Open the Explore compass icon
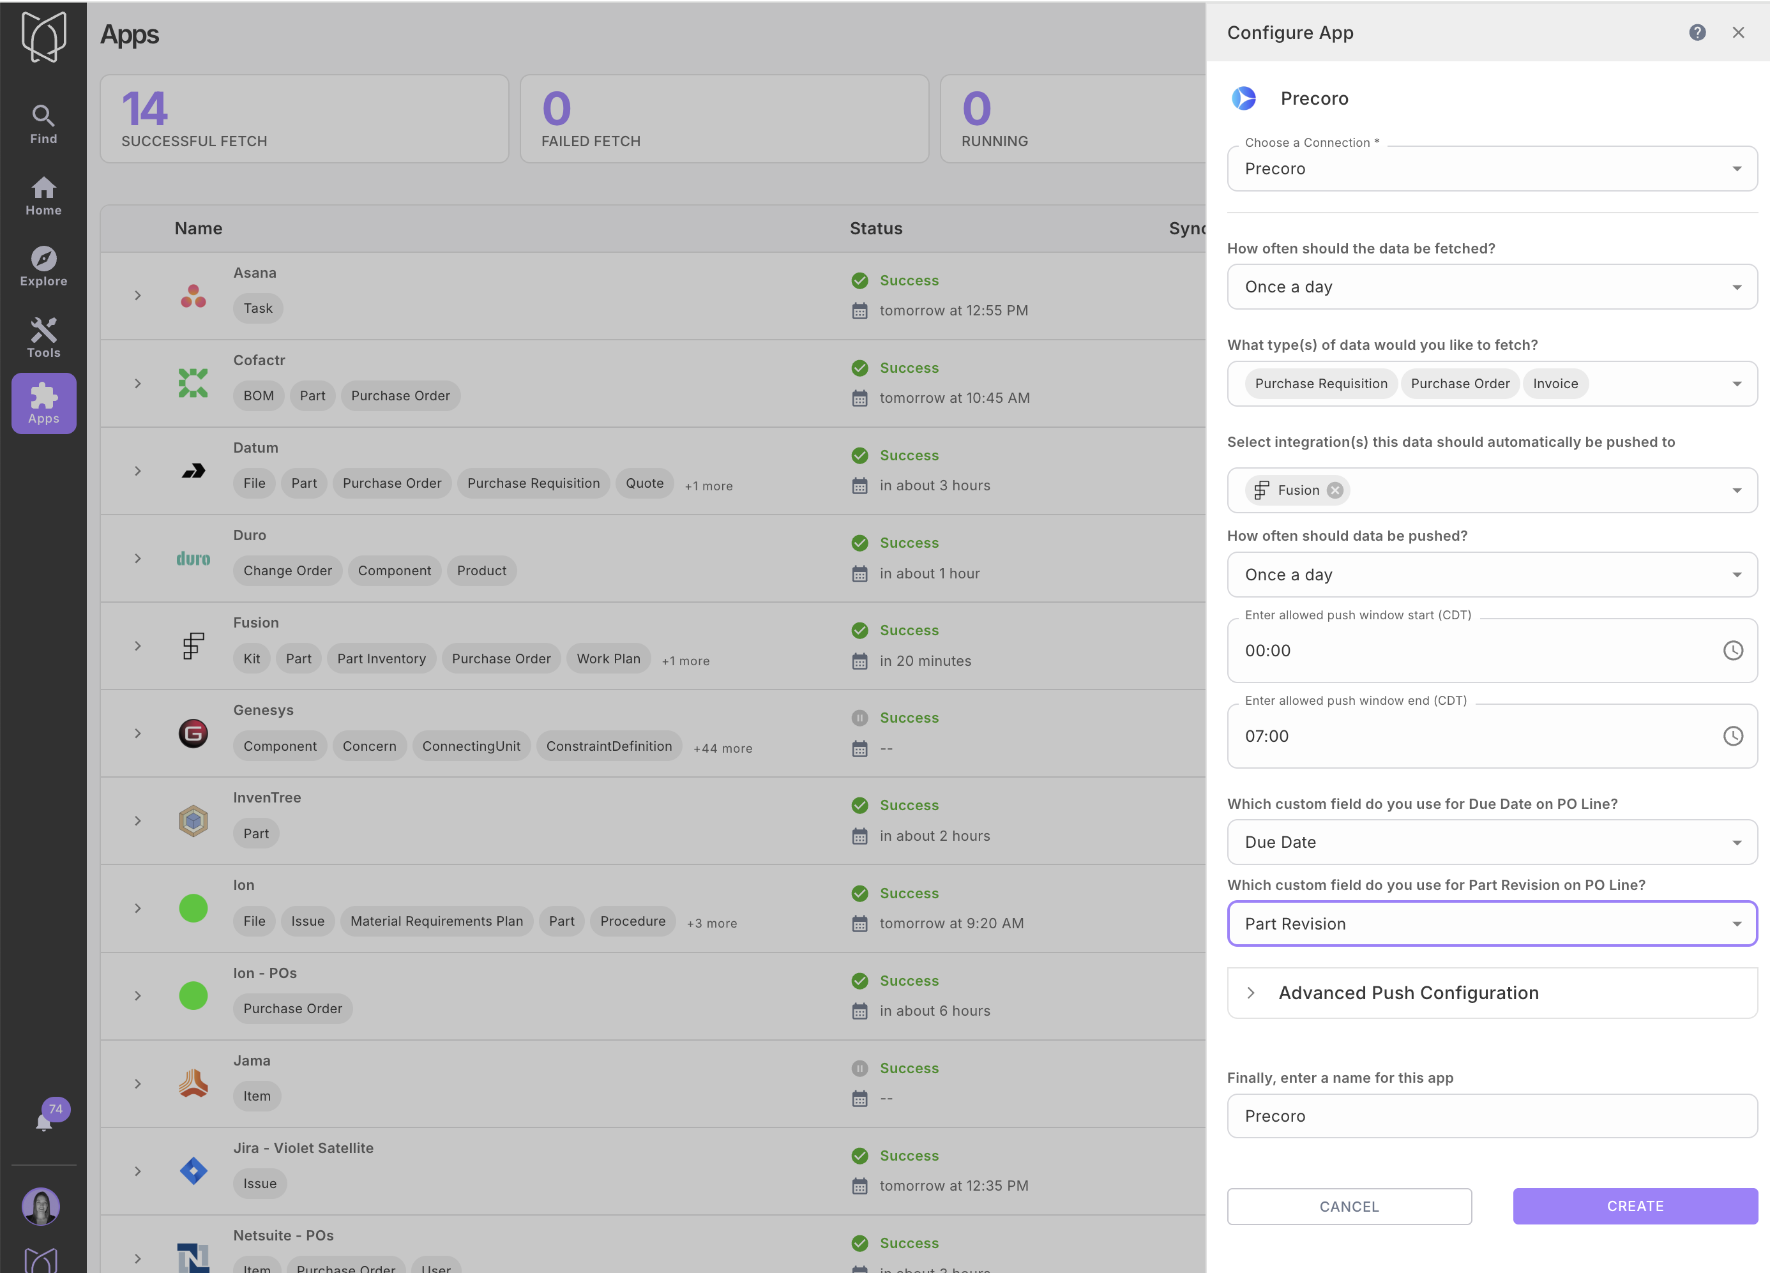The image size is (1770, 1273). point(43,267)
